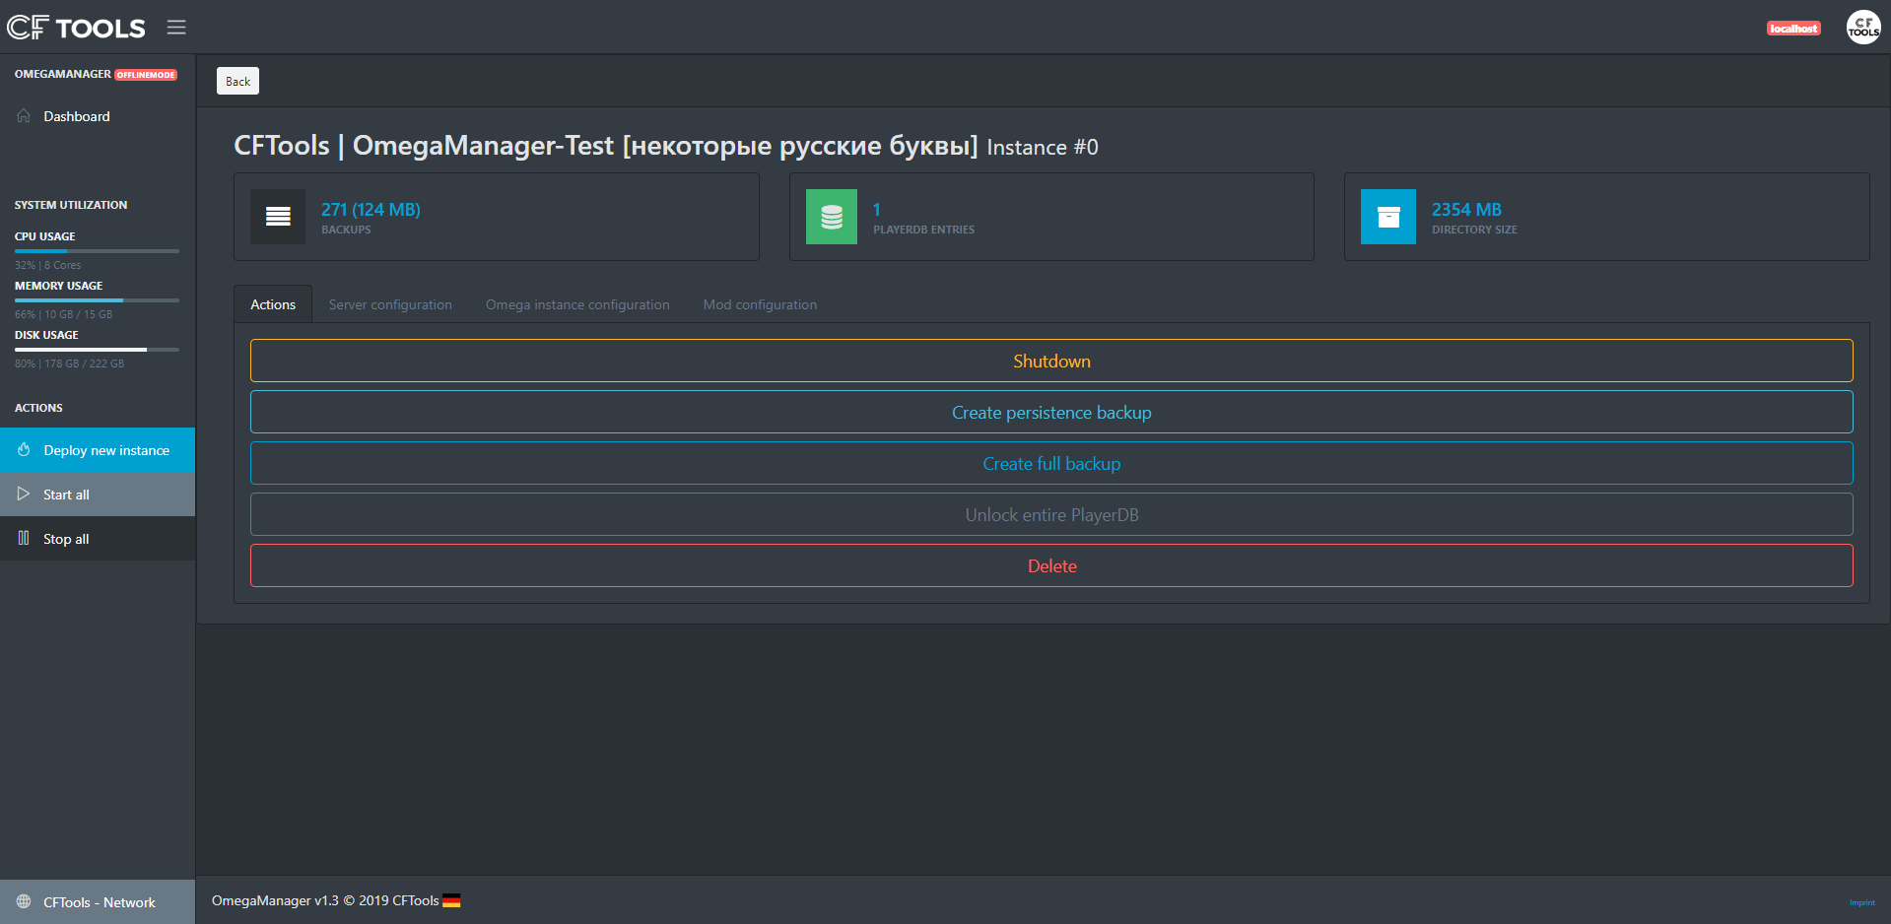
Task: Open the CF Tools user avatar
Action: 1862,28
